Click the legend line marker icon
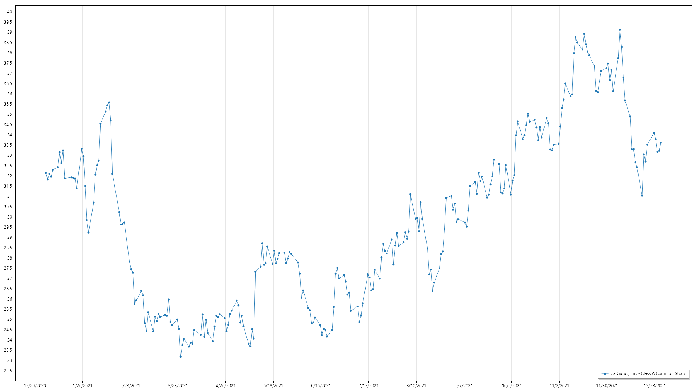Viewport: 697px width, 392px height. [605, 373]
